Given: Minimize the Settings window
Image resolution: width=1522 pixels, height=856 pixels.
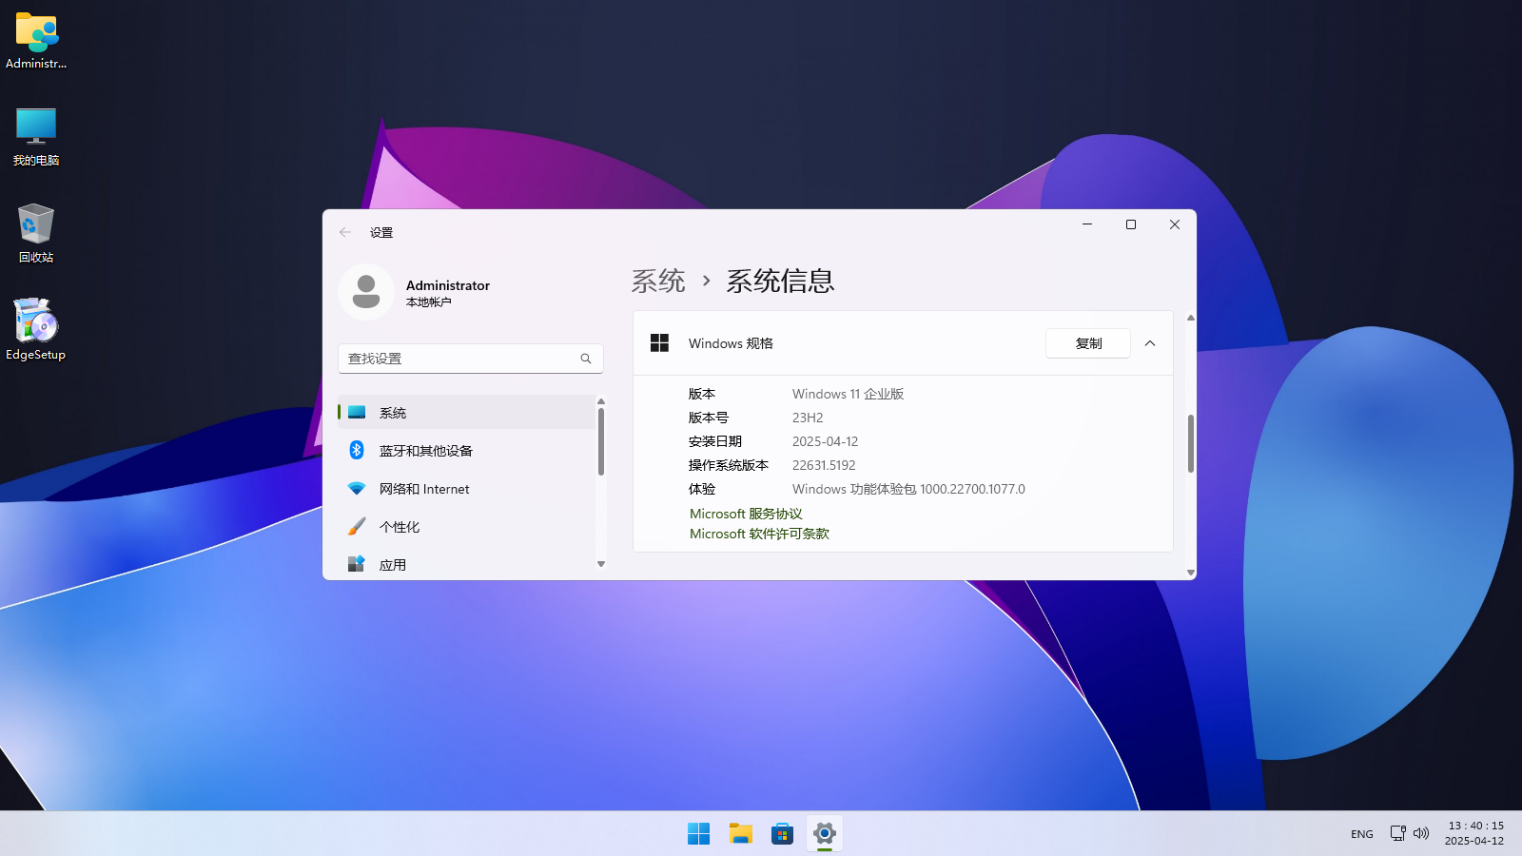Looking at the screenshot, I should 1087,224.
